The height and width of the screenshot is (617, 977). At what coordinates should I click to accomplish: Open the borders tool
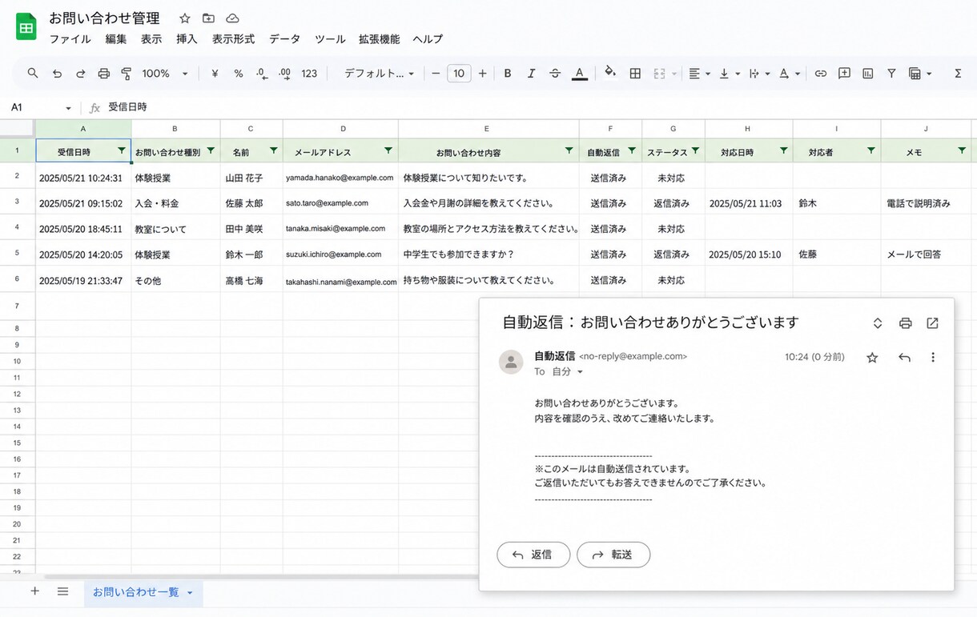pos(635,73)
